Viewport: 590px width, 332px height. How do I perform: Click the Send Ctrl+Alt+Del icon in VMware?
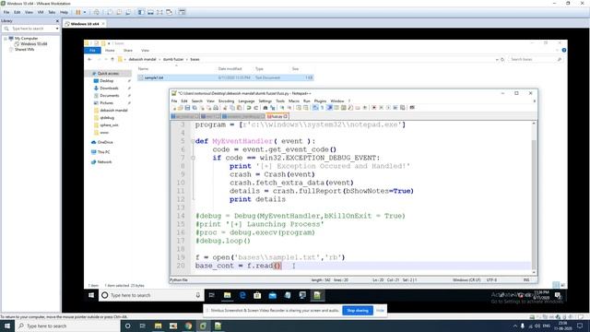tap(97, 12)
